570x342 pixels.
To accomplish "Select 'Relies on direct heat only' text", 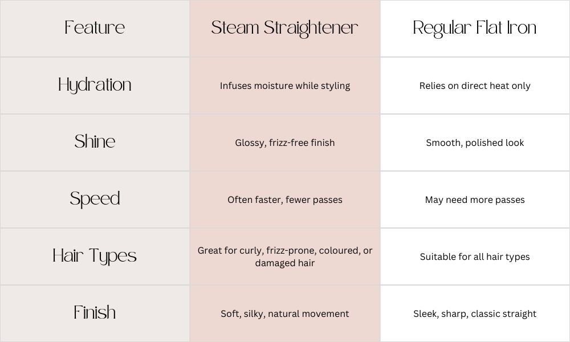I will (x=475, y=85).
